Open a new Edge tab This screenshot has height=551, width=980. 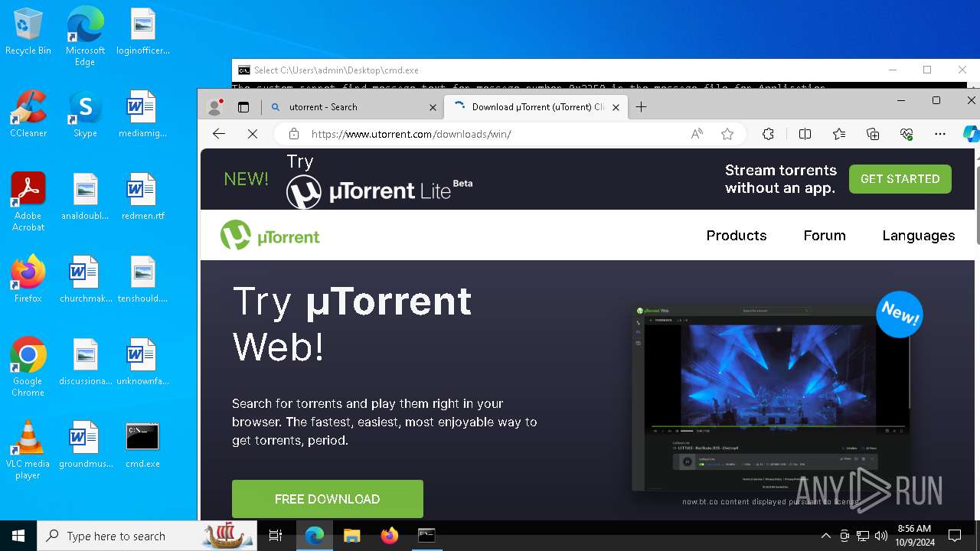tap(642, 107)
